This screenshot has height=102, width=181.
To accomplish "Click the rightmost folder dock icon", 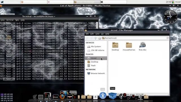I will point(146,97).
